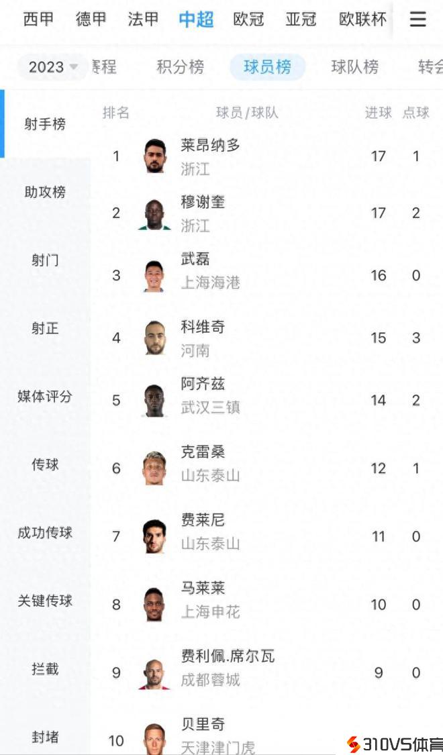This screenshot has height=755, width=443.
Task: Switch to the 欧冠 league tab
Action: [248, 19]
